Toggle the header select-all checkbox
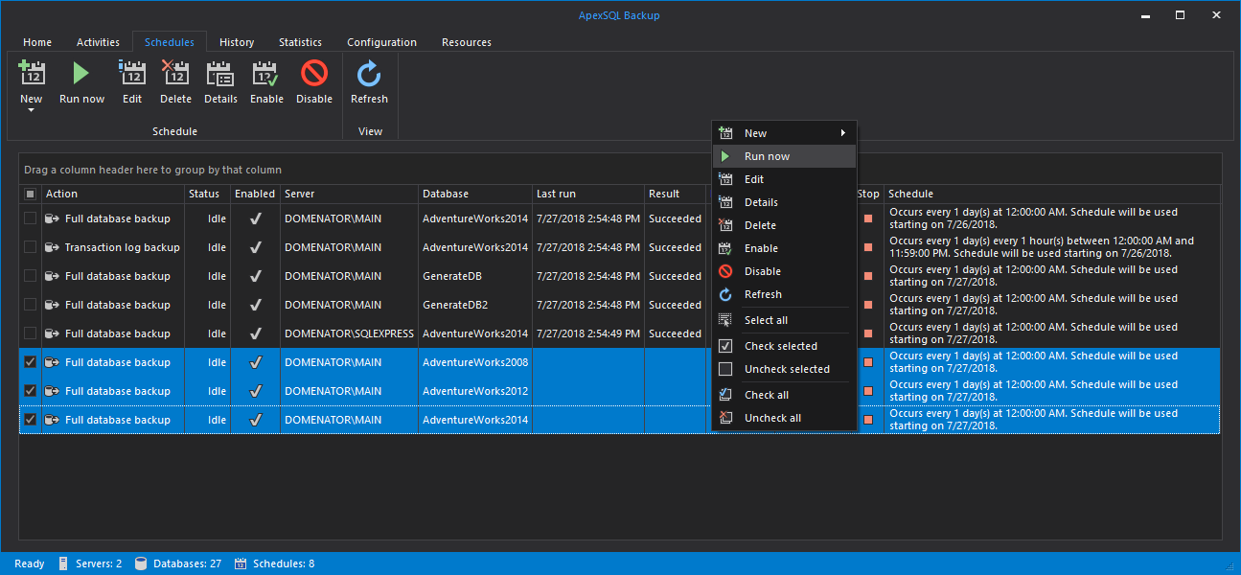Screen dimensions: 1241x575 coord(31,194)
